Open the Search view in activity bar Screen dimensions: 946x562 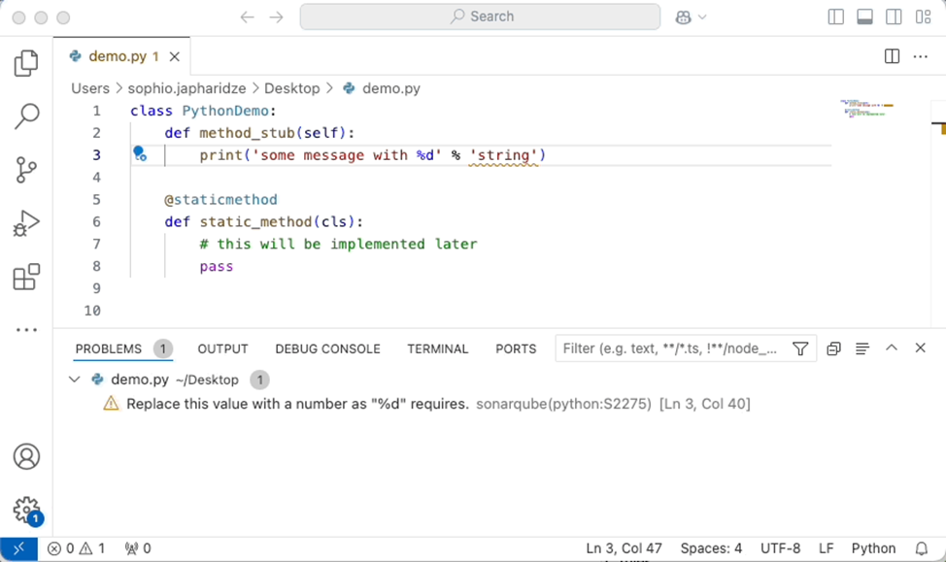pyautogui.click(x=26, y=116)
